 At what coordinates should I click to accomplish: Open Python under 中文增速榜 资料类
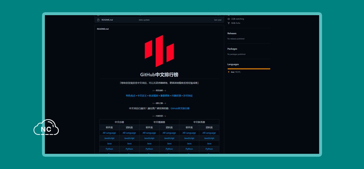pyautogui.click(x=169, y=149)
